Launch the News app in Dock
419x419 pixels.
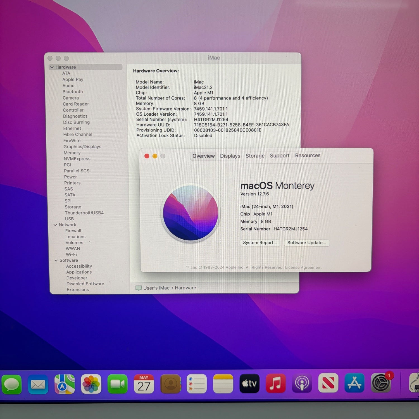(328, 383)
